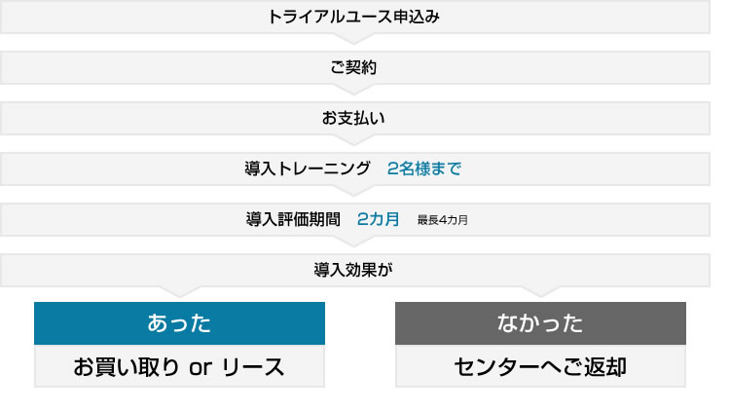The image size is (730, 412).
Task: Select the センターへご返却 box
Action: 540,366
